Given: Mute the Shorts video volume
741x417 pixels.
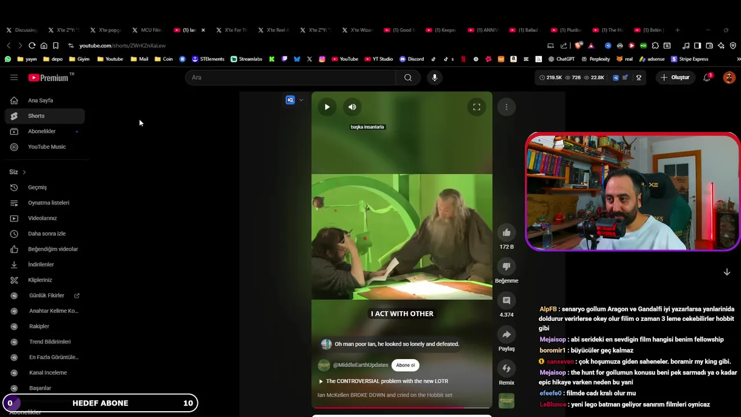Looking at the screenshot, I should [x=352, y=107].
